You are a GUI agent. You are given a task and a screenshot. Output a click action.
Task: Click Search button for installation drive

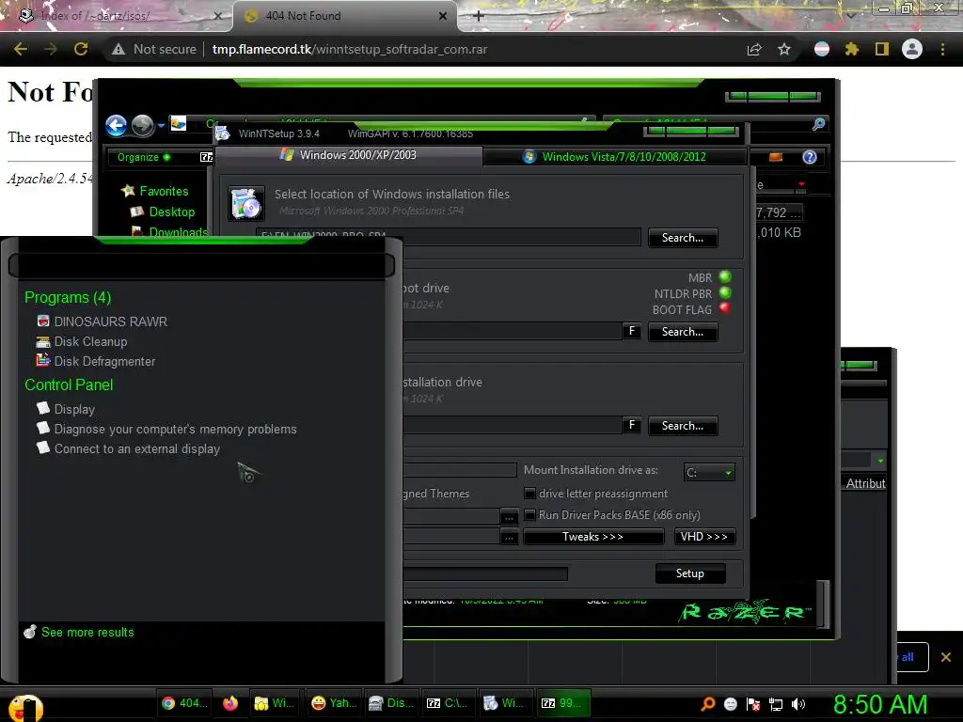pyautogui.click(x=683, y=426)
